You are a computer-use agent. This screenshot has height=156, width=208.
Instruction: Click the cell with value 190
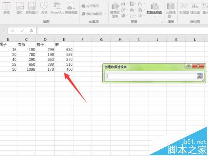pos(26,50)
